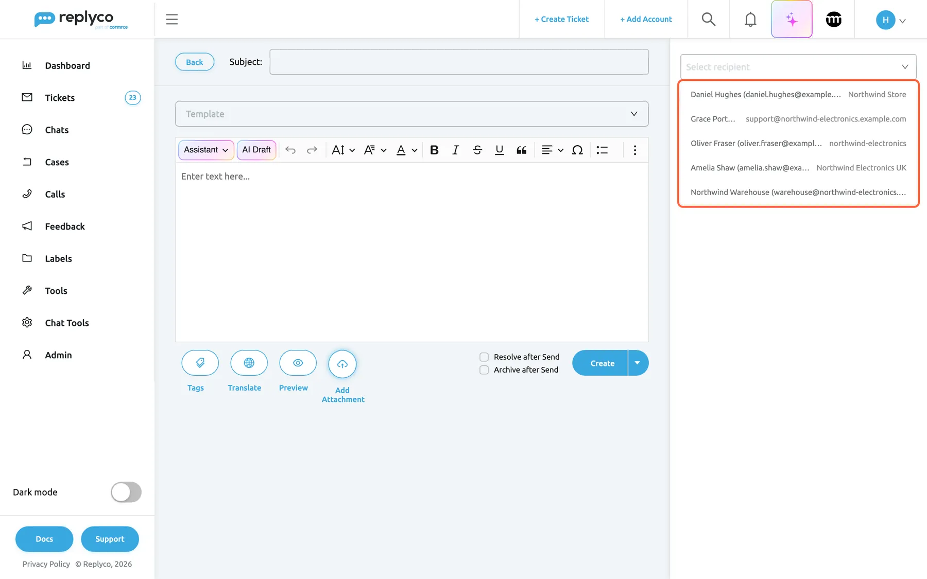Viewport: 927px width, 579px height.
Task: Open the Assistant dropdown
Action: pyautogui.click(x=206, y=150)
